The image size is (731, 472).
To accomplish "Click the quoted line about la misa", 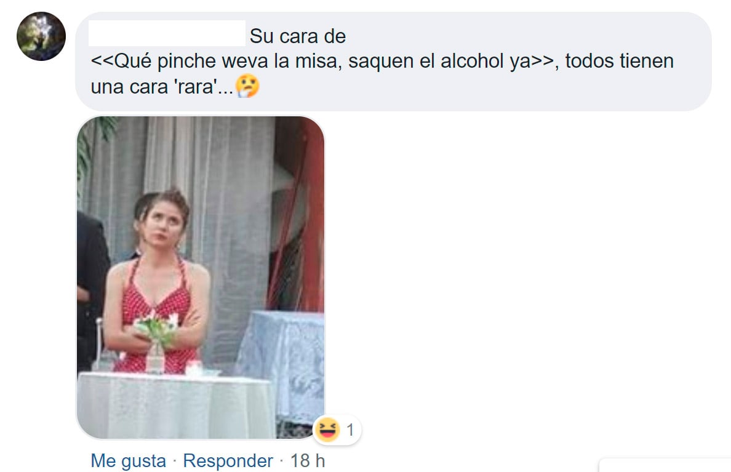I will click(322, 61).
